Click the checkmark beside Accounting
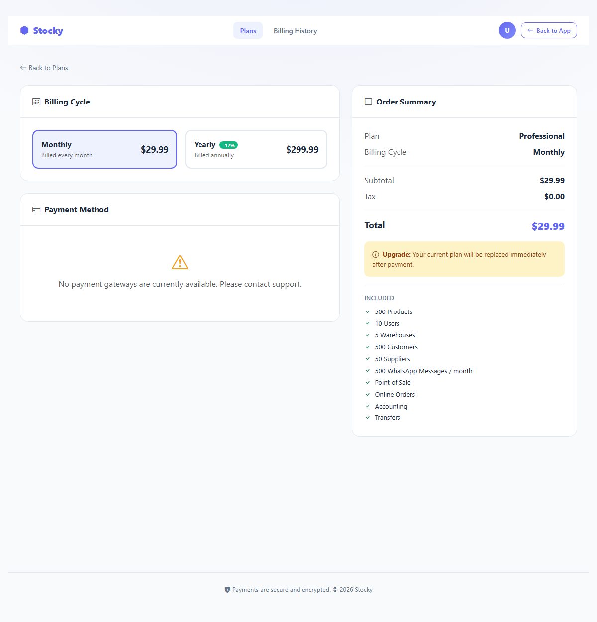597x622 pixels. coord(368,406)
